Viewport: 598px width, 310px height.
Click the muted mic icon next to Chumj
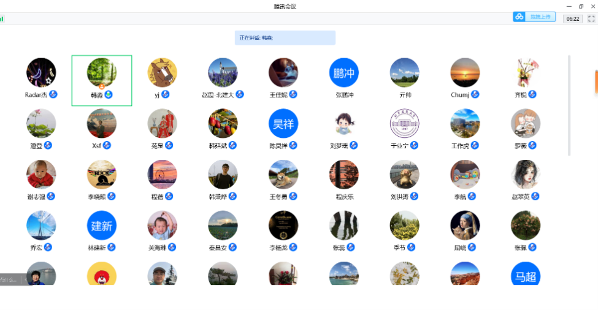[475, 94]
